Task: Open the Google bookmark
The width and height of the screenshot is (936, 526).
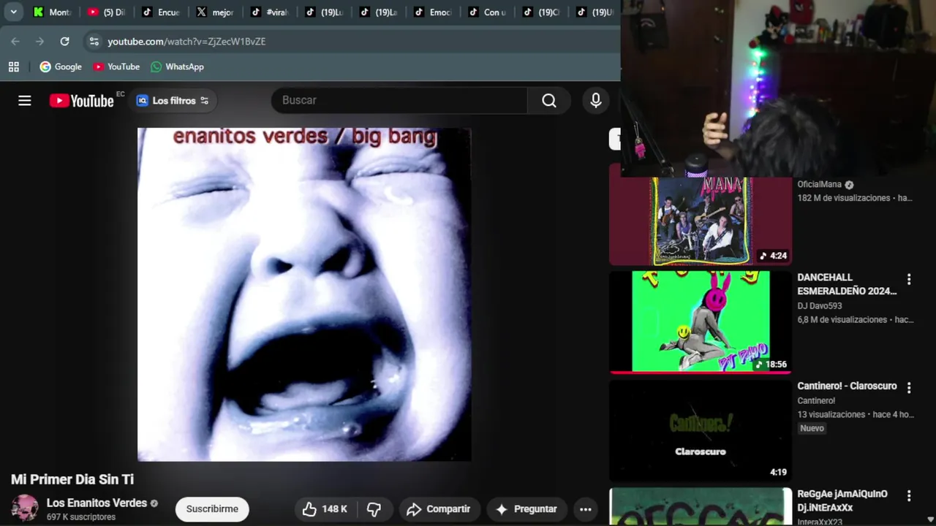Action: (61, 66)
